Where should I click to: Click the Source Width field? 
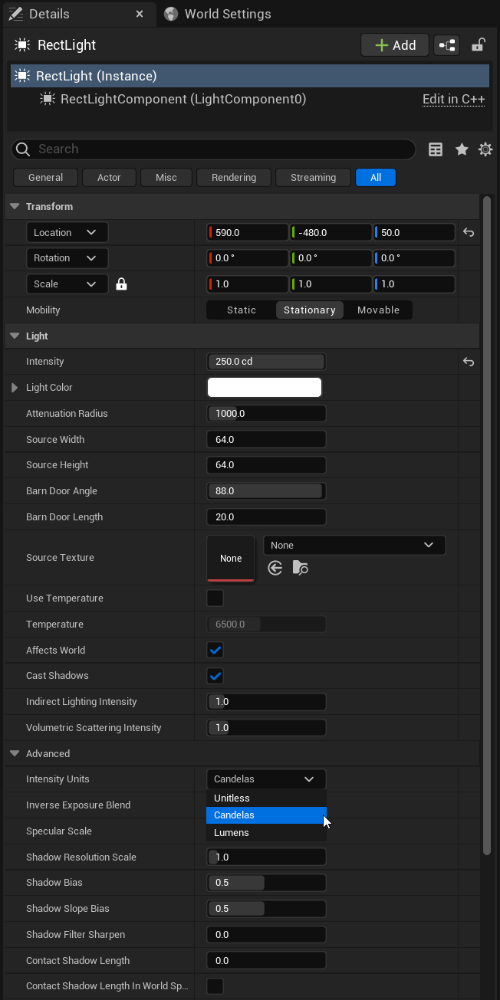click(266, 440)
